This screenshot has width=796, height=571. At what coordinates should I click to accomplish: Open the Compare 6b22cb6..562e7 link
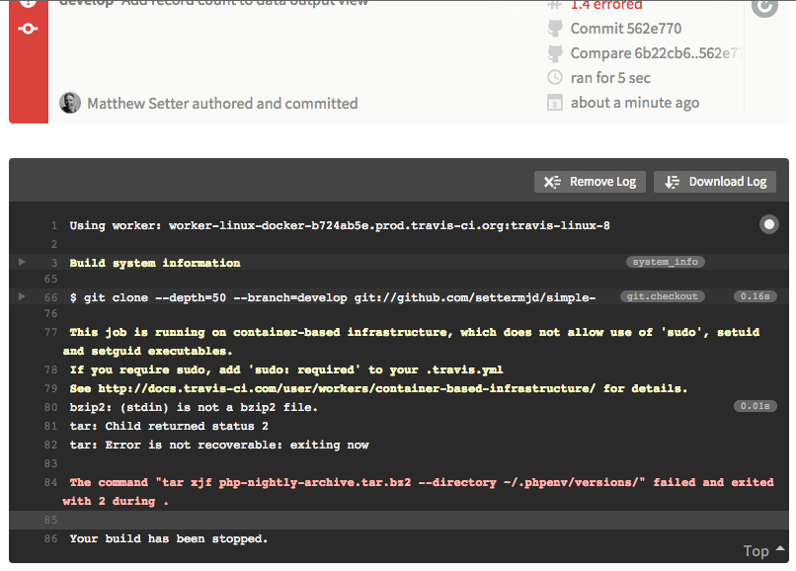coord(656,53)
